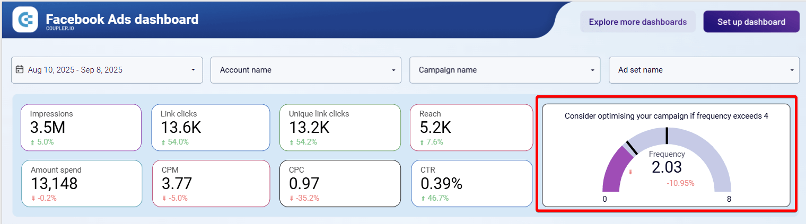Click the green up arrow under Impressions
806x224 pixels.
pos(32,142)
